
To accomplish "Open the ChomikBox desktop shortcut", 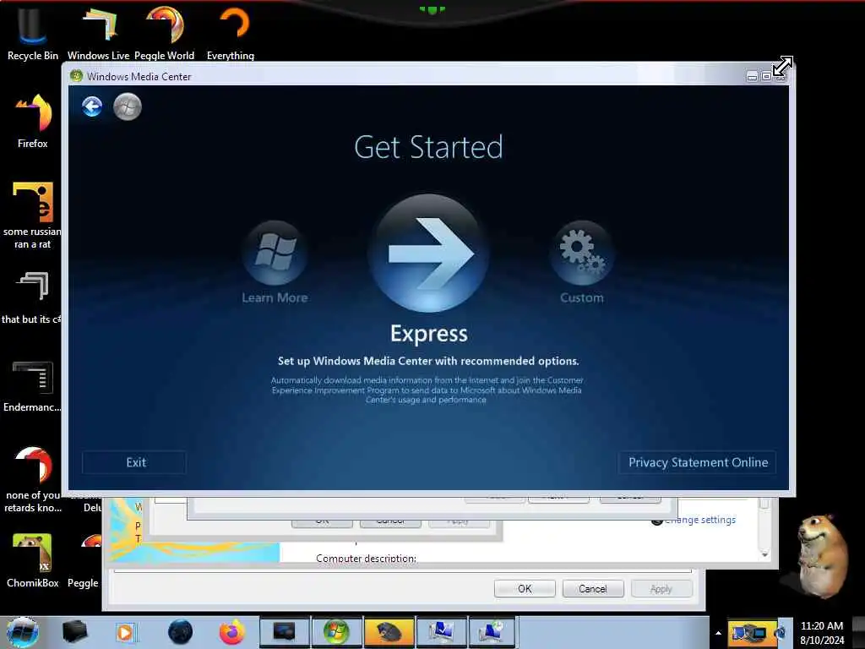I will 33,560.
